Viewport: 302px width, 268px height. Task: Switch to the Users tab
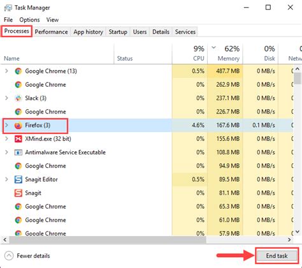140,32
